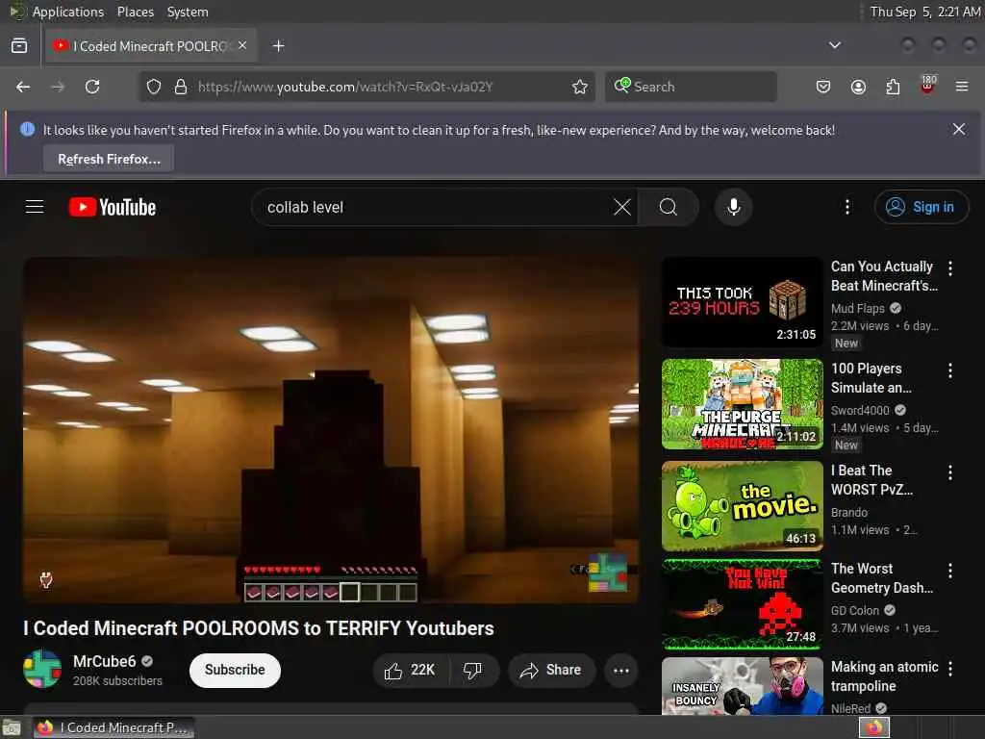This screenshot has width=985, height=739.
Task: Start voice search with microphone icon
Action: (x=733, y=207)
